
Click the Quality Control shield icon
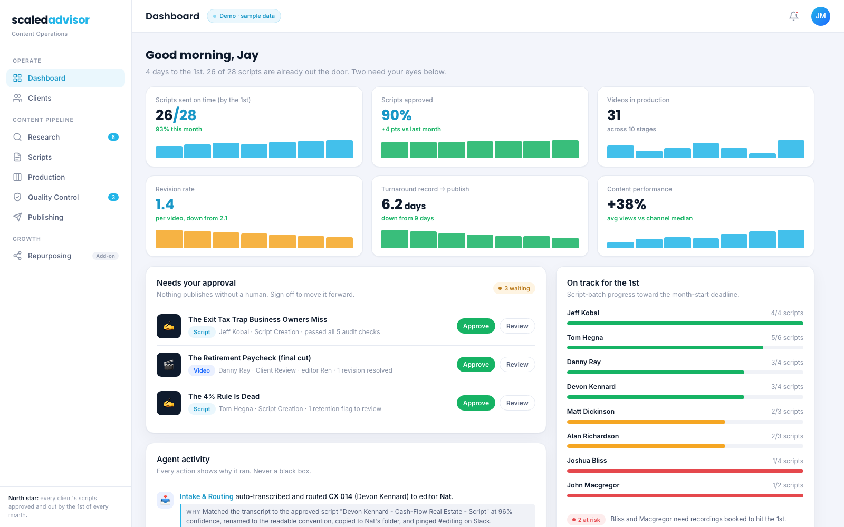coord(17,197)
